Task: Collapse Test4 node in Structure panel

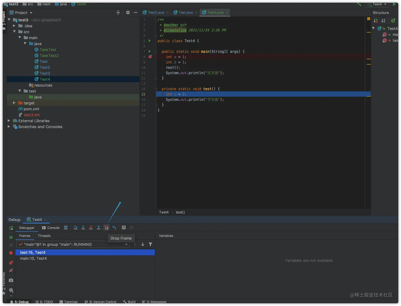Action: pos(373,28)
